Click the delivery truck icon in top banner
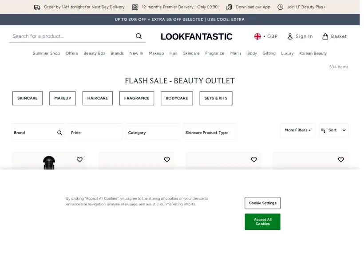364x256 pixels. (x=37, y=7)
